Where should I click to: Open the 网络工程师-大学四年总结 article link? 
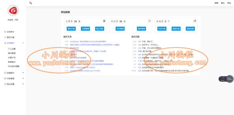point(95,45)
